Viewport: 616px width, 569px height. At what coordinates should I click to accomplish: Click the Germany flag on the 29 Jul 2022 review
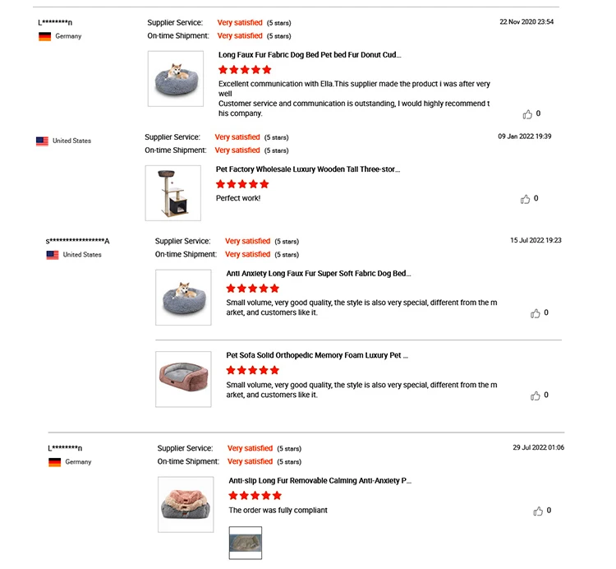[55, 462]
